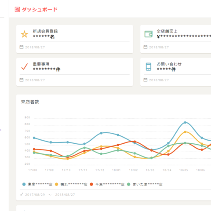
Task: Click the red data point at 18/02
Action: pyautogui.click(x=135, y=142)
